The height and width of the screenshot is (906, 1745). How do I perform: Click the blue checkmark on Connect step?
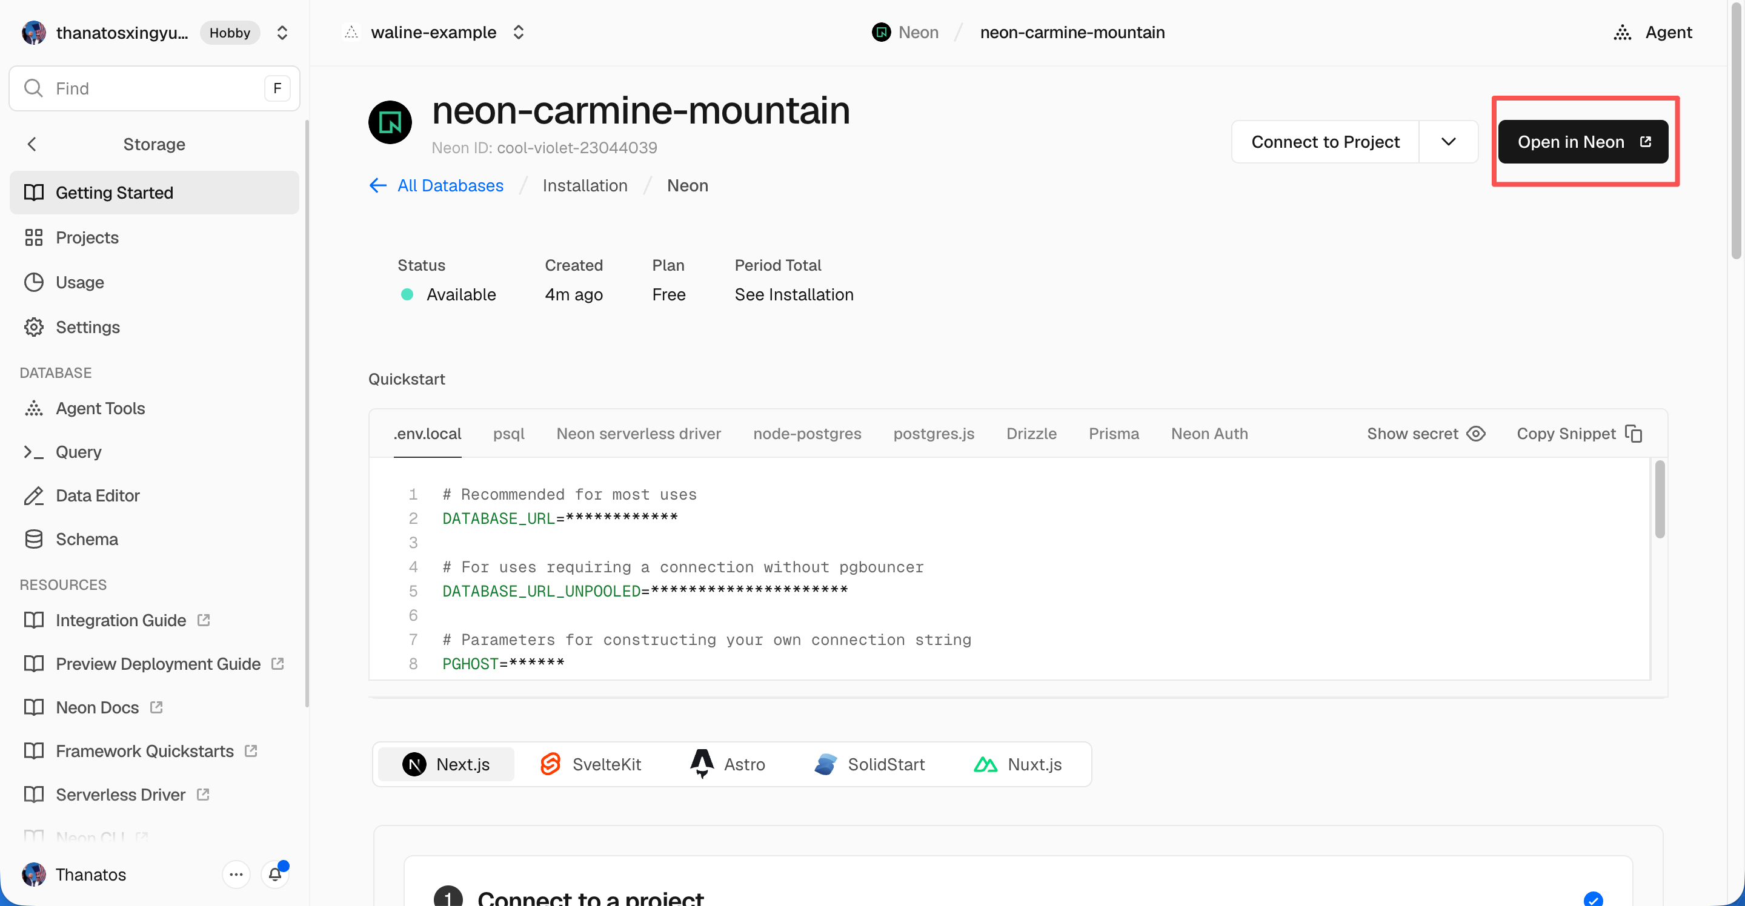click(x=1594, y=899)
